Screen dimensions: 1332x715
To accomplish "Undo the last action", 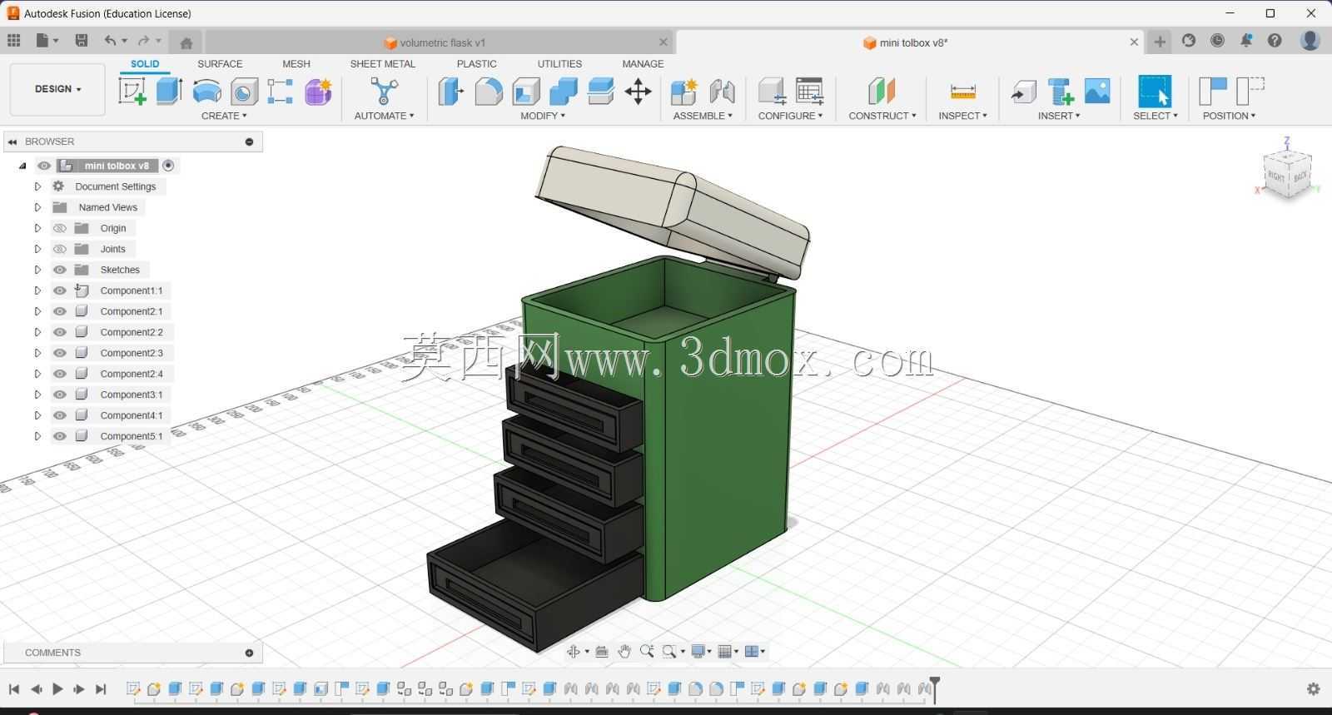I will pyautogui.click(x=110, y=40).
